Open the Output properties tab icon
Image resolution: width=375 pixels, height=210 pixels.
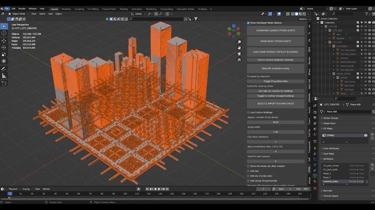(315, 118)
